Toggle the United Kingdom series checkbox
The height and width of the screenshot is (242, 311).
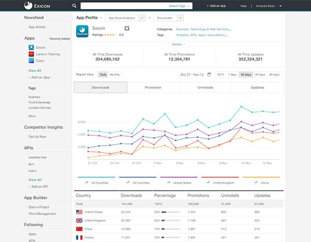[208, 182]
